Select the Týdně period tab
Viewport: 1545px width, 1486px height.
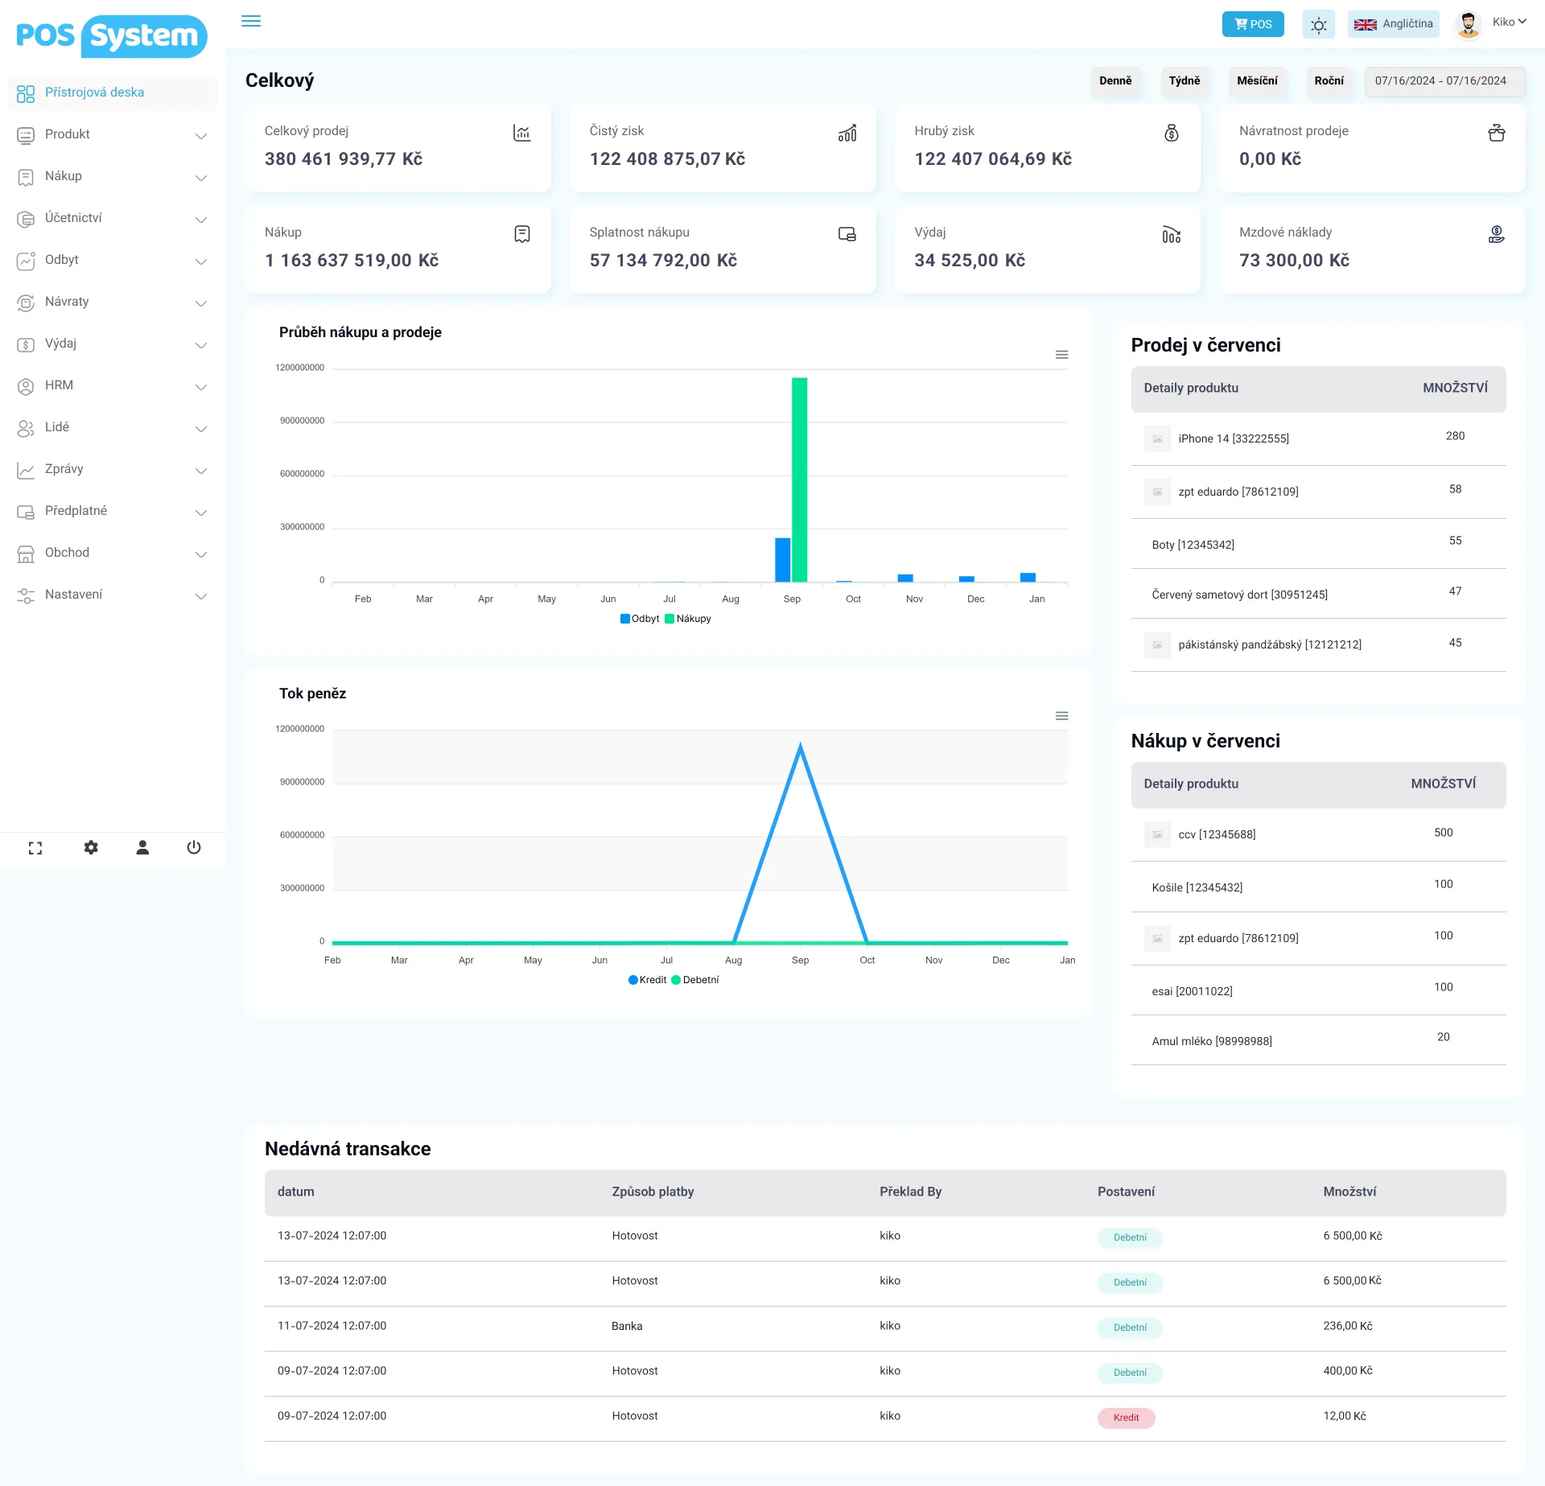pos(1184,80)
